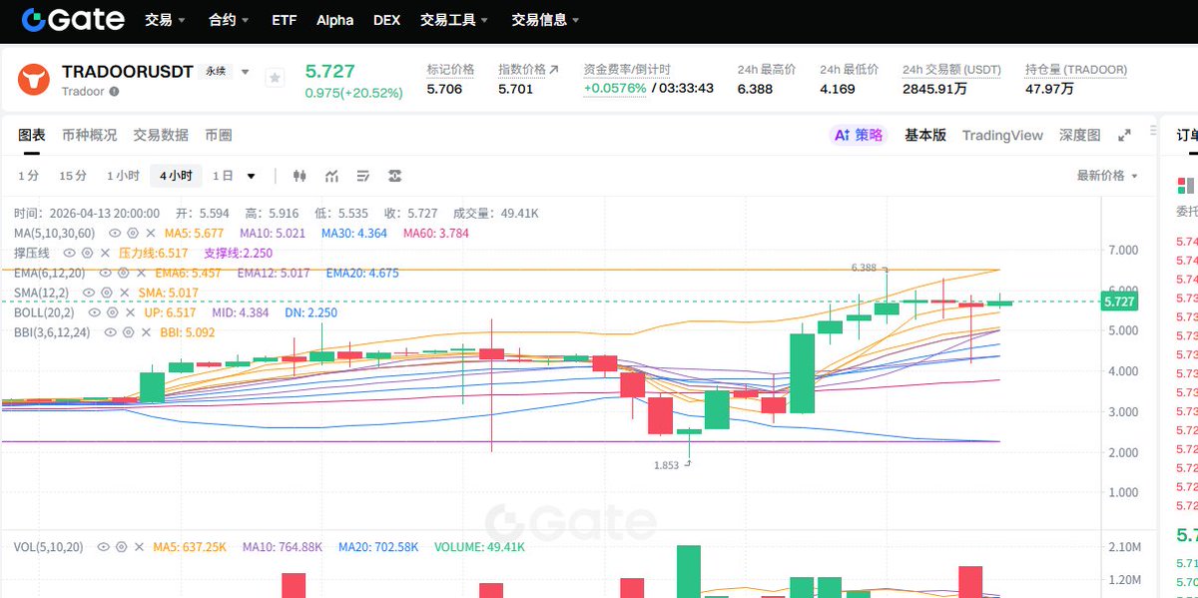Open the 最新价格 price type dropdown
This screenshot has width=1198, height=598.
pos(1106,176)
